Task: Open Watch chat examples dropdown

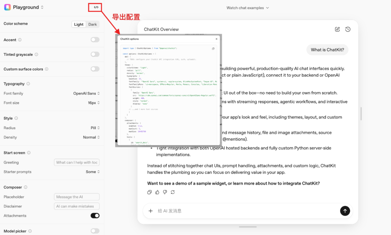Action: pos(248,8)
